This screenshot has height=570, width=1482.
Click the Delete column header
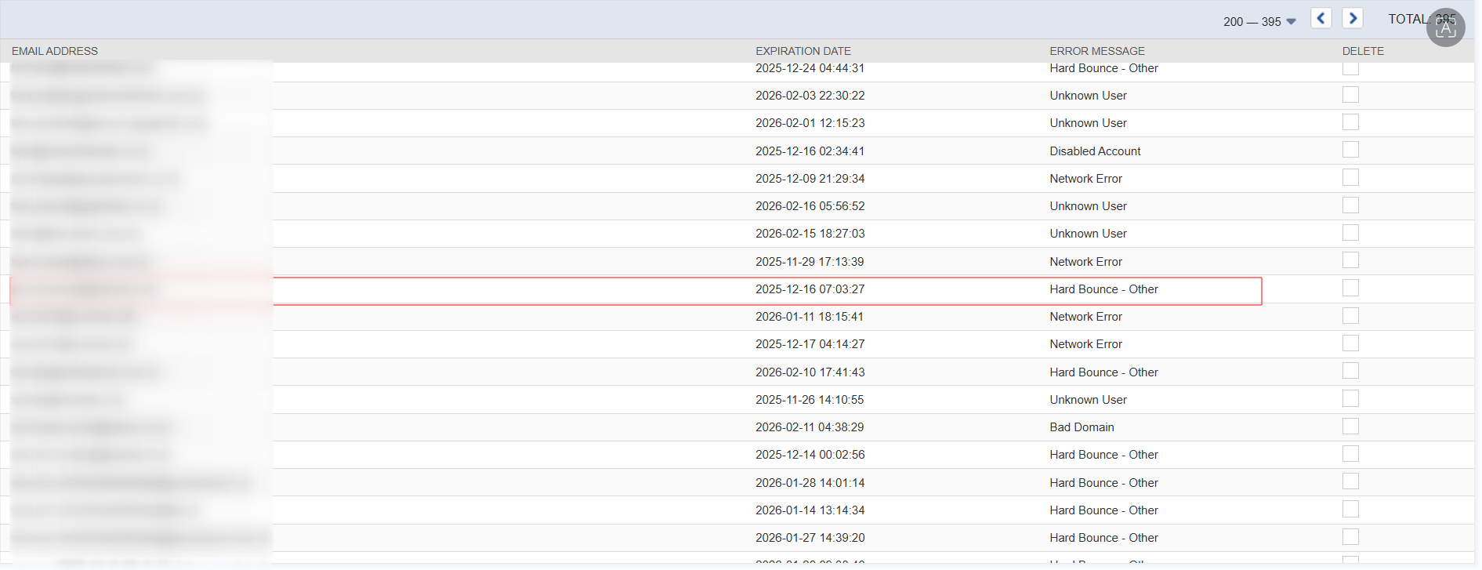pos(1362,51)
